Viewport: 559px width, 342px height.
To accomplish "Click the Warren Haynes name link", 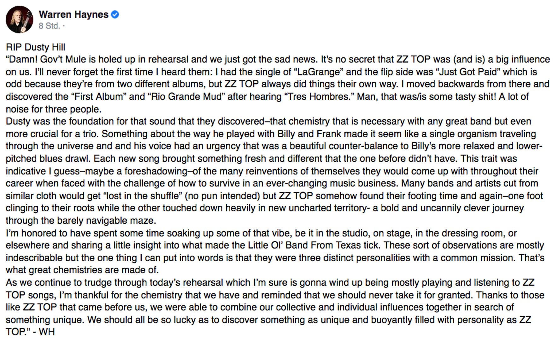I will [74, 15].
